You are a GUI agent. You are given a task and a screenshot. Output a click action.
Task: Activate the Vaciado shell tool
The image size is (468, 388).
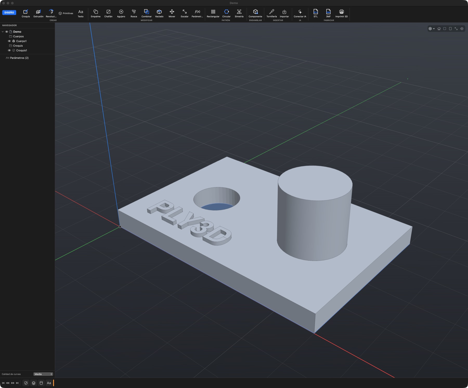(x=159, y=14)
